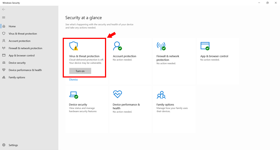280x150 pixels.
Task: Open the Account protection person icon tile
Action: (x=117, y=46)
